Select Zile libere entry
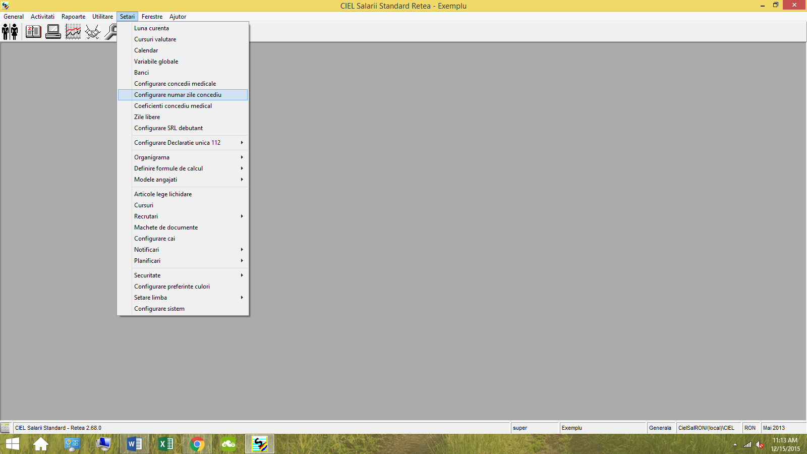This screenshot has height=454, width=807. pyautogui.click(x=183, y=117)
